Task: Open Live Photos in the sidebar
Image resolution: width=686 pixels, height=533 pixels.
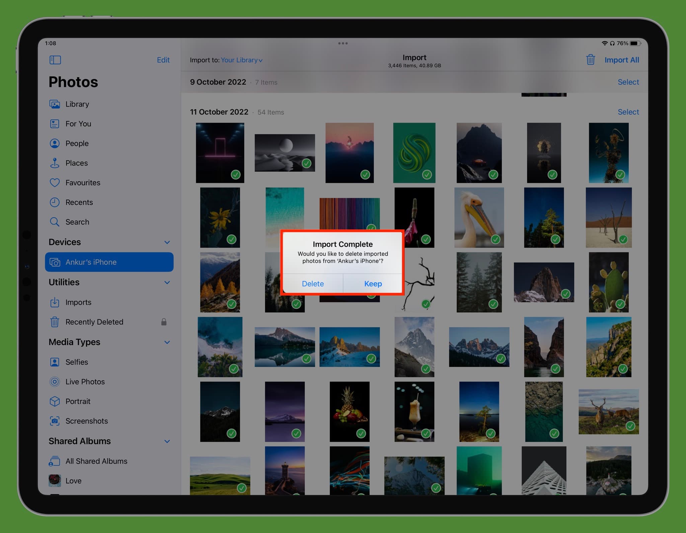Action: click(109, 382)
